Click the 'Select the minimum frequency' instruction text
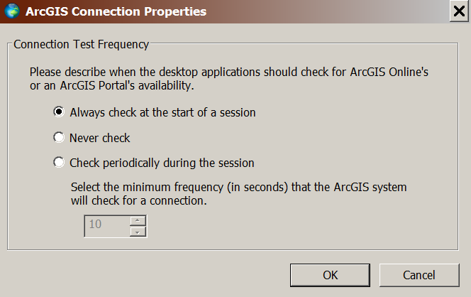 coord(238,187)
